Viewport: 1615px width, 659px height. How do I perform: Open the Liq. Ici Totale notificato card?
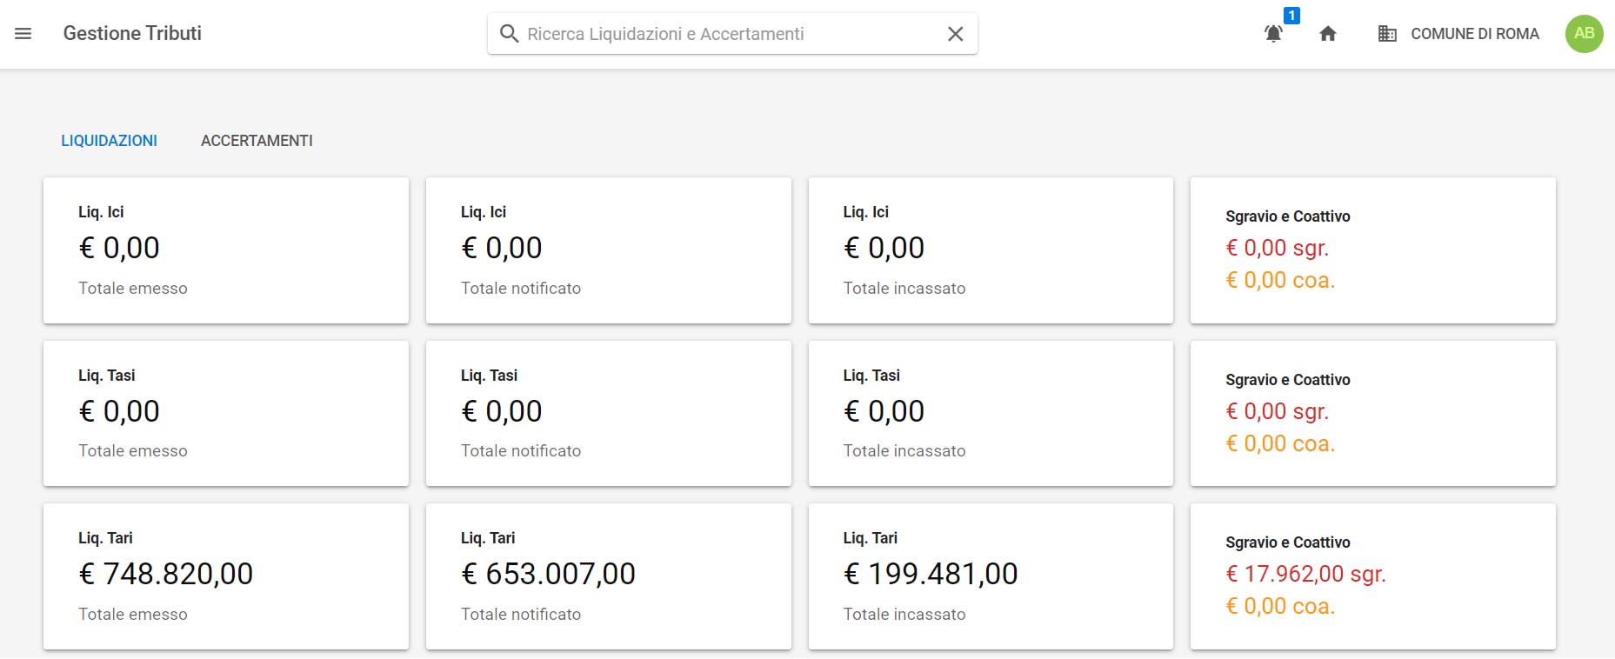608,250
